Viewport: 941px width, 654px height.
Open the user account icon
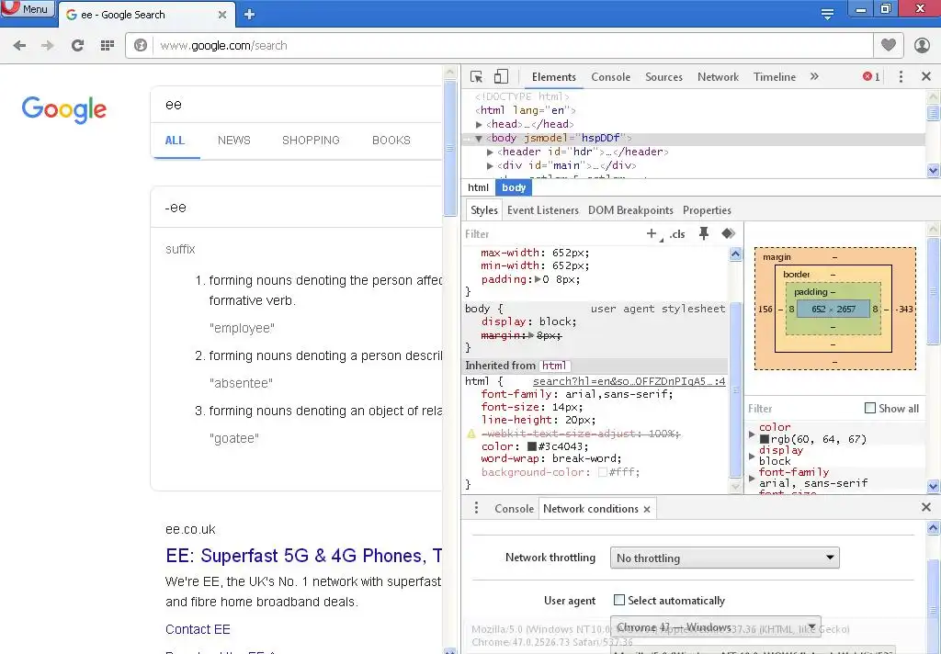coord(922,45)
